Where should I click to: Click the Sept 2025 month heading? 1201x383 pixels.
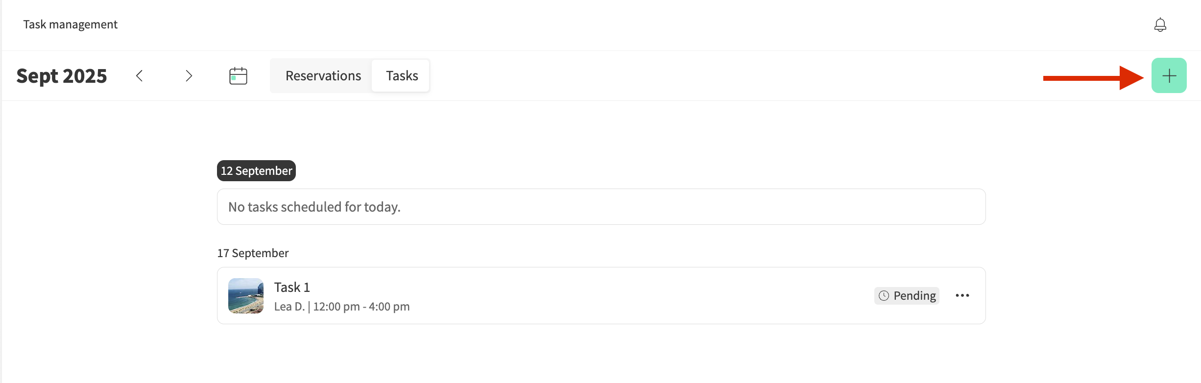[62, 76]
